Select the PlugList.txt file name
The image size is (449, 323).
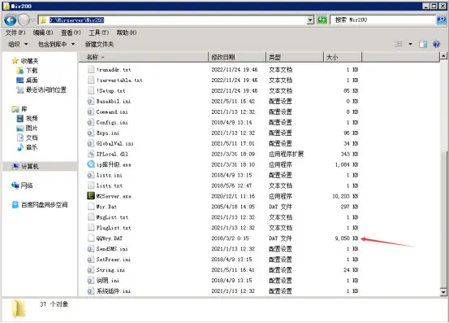click(114, 228)
